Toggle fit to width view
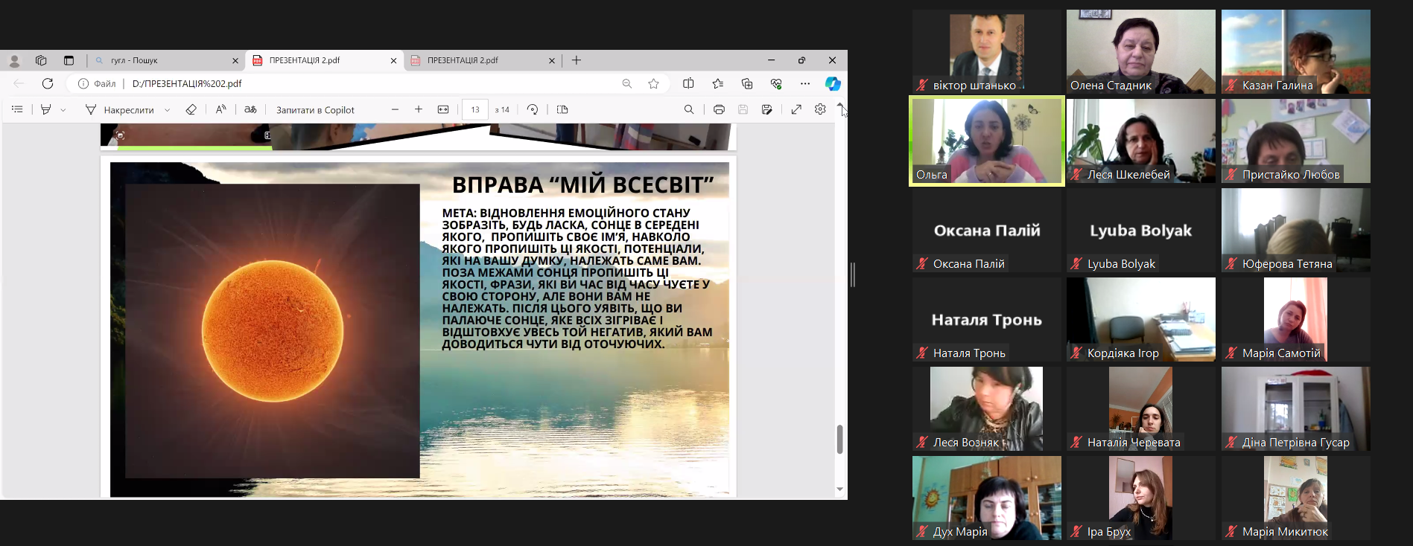 [x=443, y=109]
